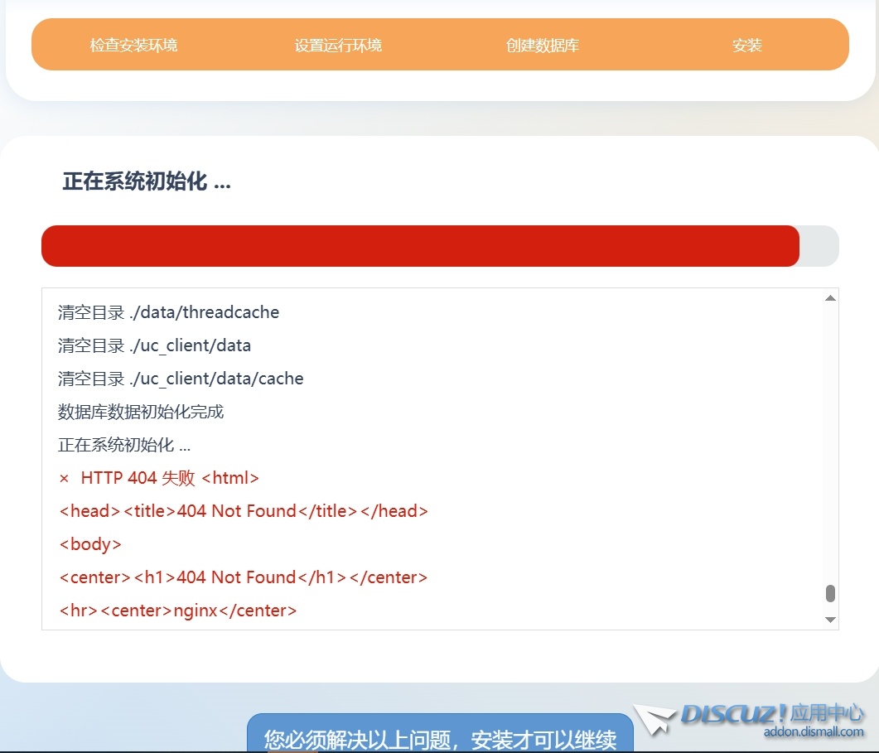Screen dimensions: 879x753
Task: Click the red × error icon
Action: [64, 478]
